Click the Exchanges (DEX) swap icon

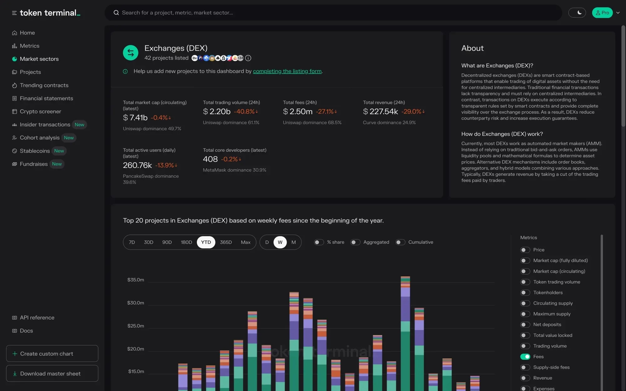click(x=131, y=53)
